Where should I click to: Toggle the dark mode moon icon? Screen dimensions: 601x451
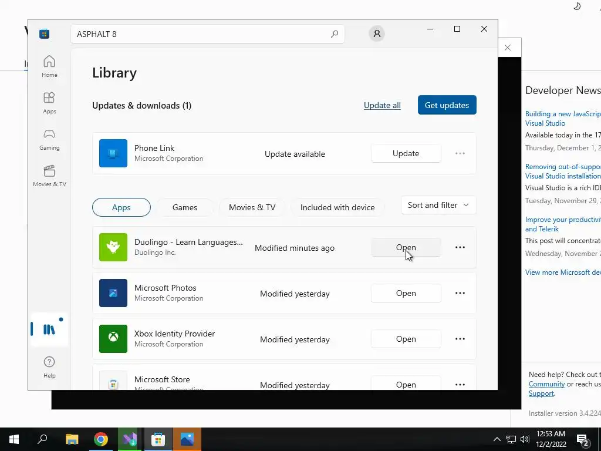tap(577, 6)
